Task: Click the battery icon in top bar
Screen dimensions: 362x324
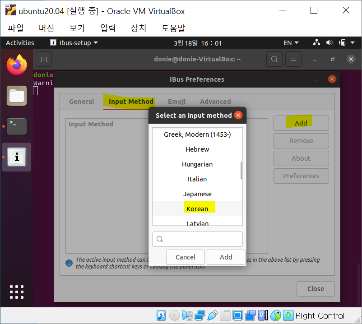Action: (342, 43)
